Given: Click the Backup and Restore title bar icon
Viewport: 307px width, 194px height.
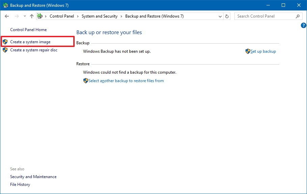Looking at the screenshot, I should click(x=5, y=5).
